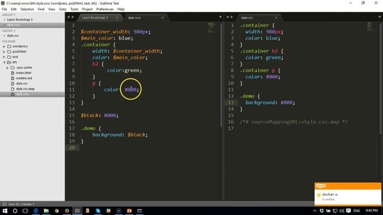Click previous-tab arrow in left pane
The height and width of the screenshot is (215, 383).
tap(68, 17)
